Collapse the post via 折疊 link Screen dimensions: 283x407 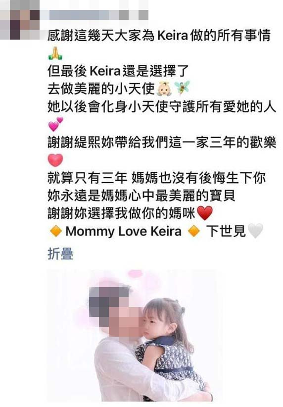point(60,254)
